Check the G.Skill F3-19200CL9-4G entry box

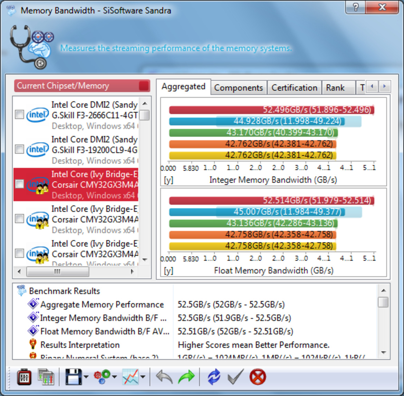20,149
